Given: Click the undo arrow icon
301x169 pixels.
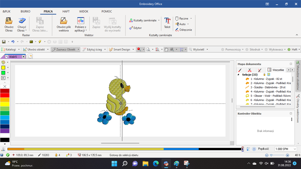Looking at the screenshot, I should [x=13, y=42].
